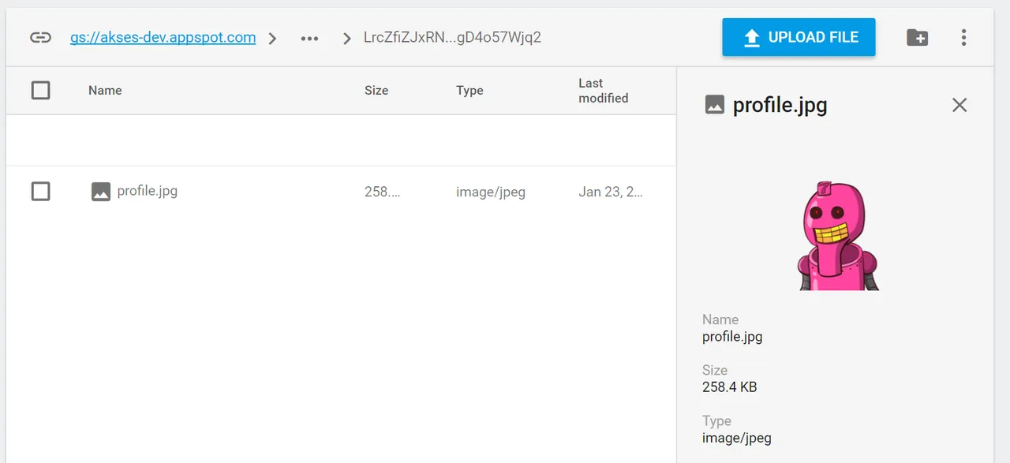This screenshot has width=1010, height=463.
Task: Tick the select-all checkbox in header
Action: pos(41,90)
